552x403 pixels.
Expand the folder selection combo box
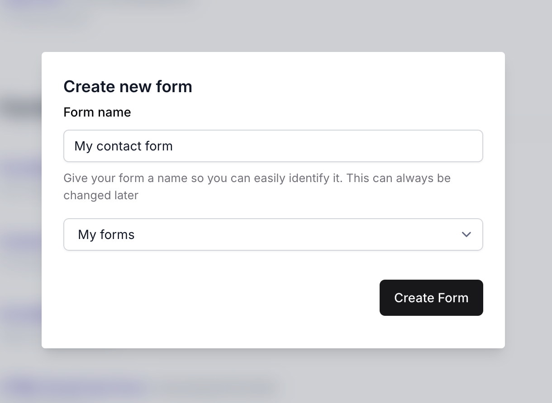click(273, 234)
